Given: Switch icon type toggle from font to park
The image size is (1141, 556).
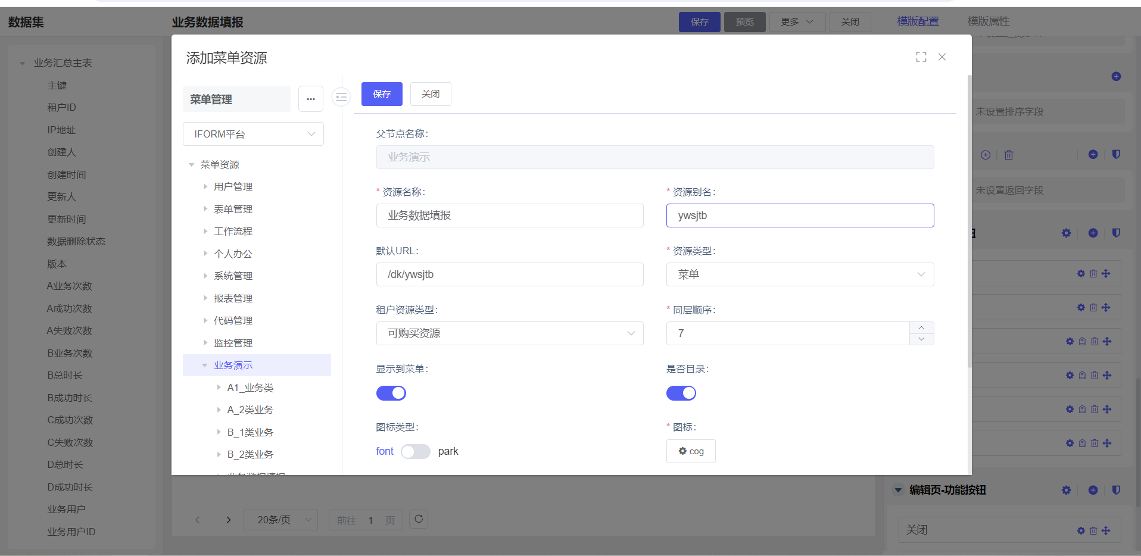Looking at the screenshot, I should [416, 451].
